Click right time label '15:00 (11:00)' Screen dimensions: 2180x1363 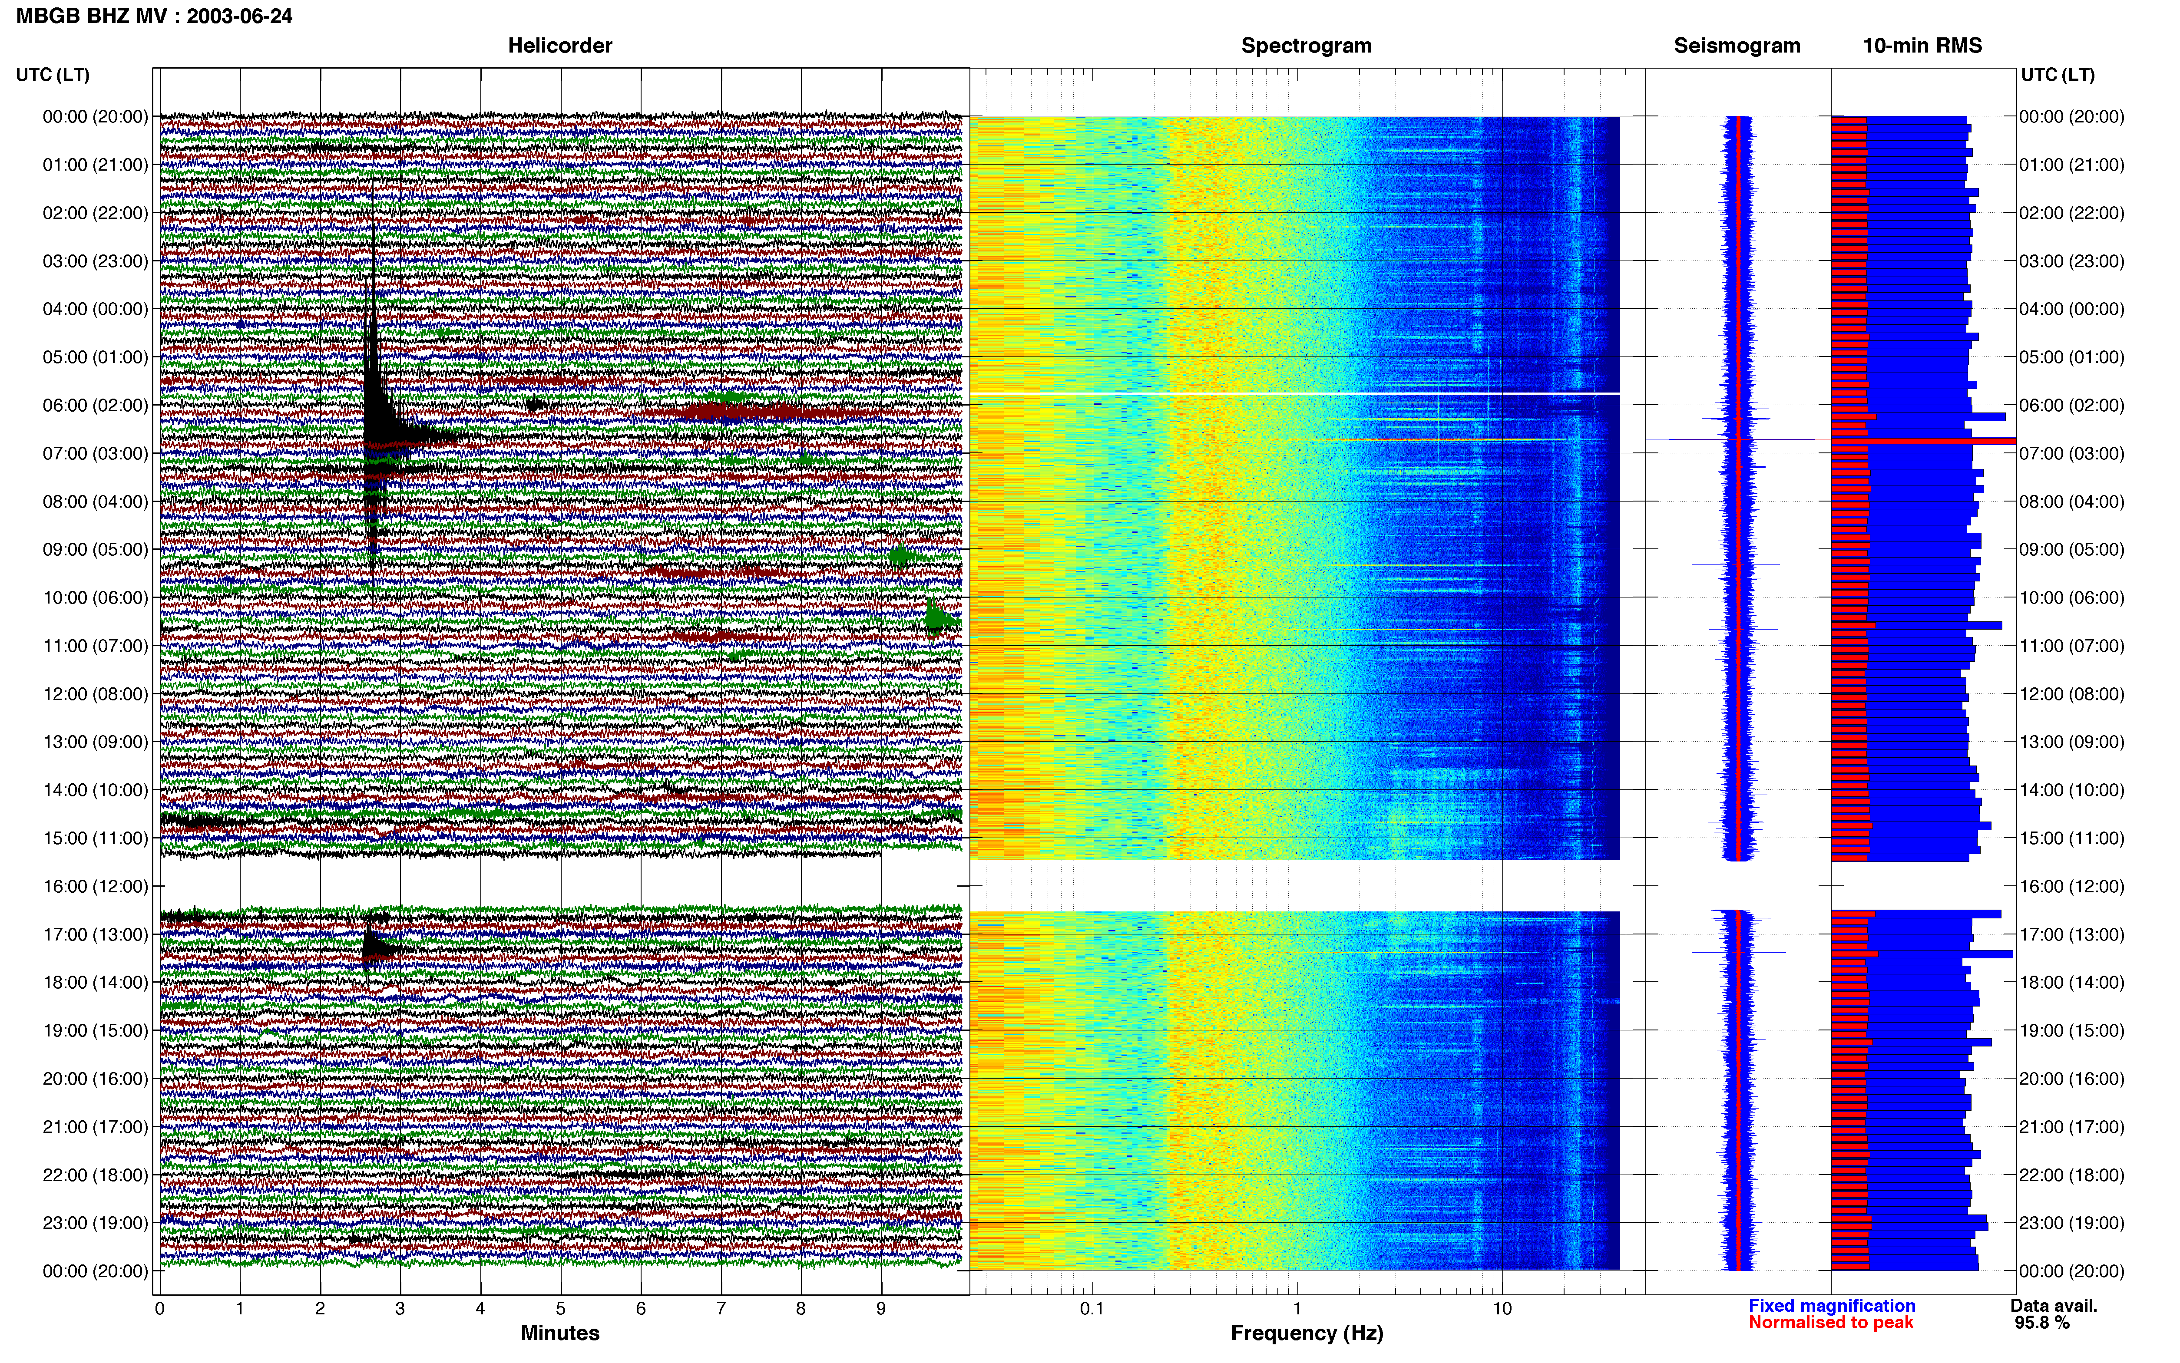[2072, 838]
